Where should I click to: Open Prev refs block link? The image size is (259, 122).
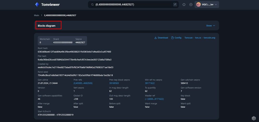(x=83, y=83)
